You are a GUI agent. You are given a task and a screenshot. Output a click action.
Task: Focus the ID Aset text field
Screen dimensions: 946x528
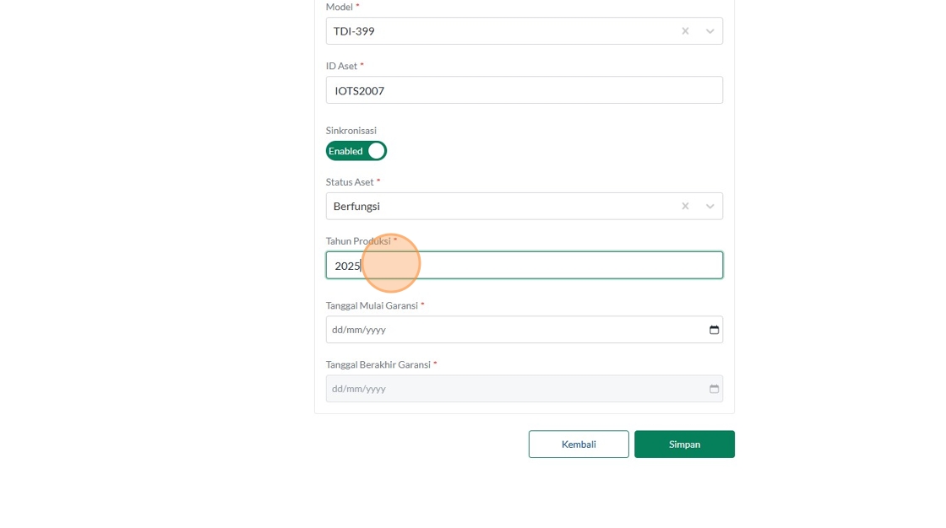pyautogui.click(x=524, y=90)
